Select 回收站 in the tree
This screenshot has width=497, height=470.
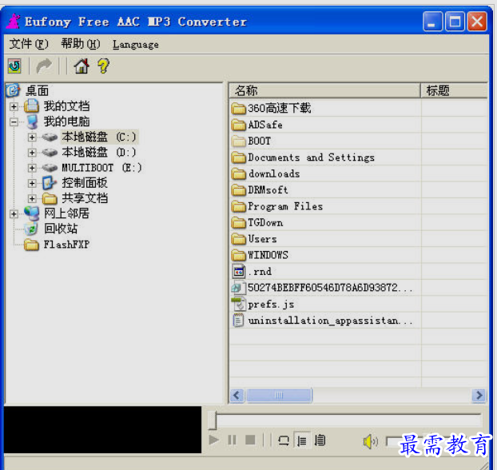[x=61, y=229]
